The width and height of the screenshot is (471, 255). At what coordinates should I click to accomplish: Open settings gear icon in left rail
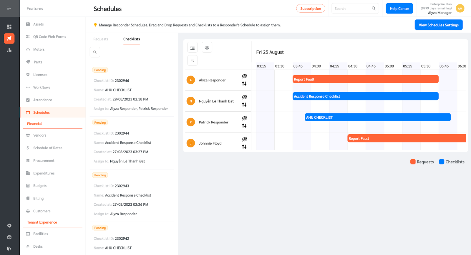coord(9,226)
